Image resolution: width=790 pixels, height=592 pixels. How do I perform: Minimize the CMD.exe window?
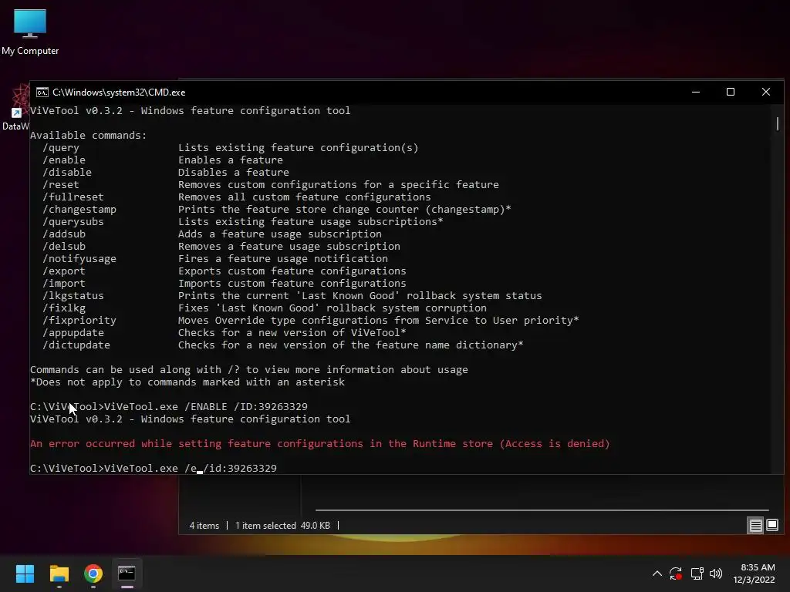click(696, 92)
